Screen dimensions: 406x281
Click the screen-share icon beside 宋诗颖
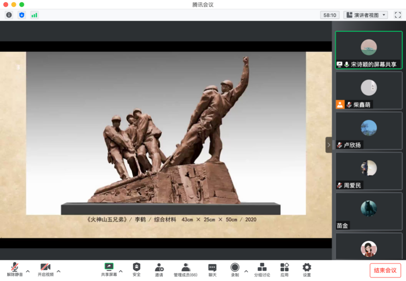[340, 64]
